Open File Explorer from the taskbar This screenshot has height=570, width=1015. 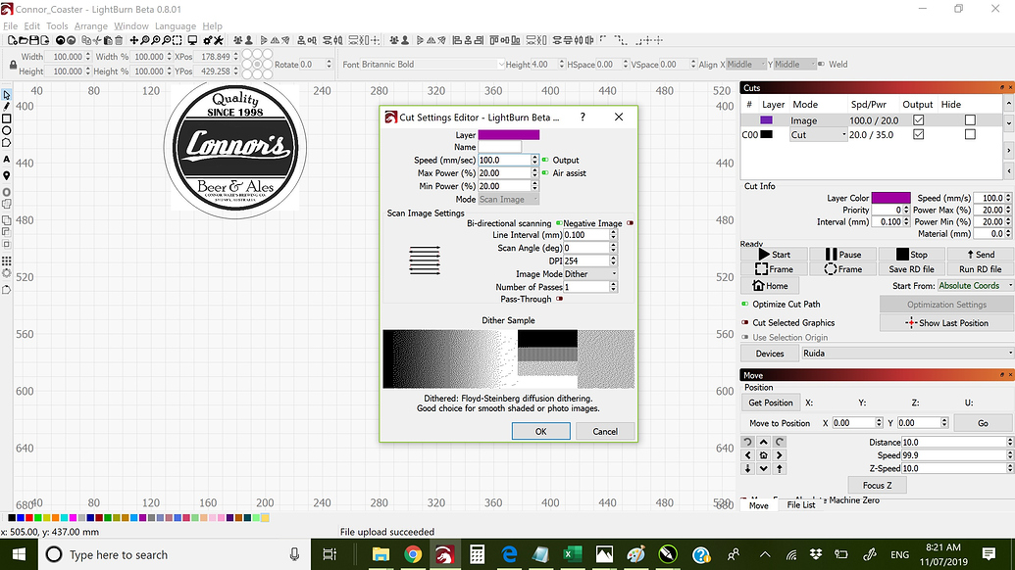[x=381, y=554]
